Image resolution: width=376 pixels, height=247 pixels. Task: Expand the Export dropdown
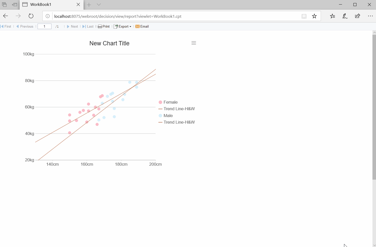click(x=123, y=26)
